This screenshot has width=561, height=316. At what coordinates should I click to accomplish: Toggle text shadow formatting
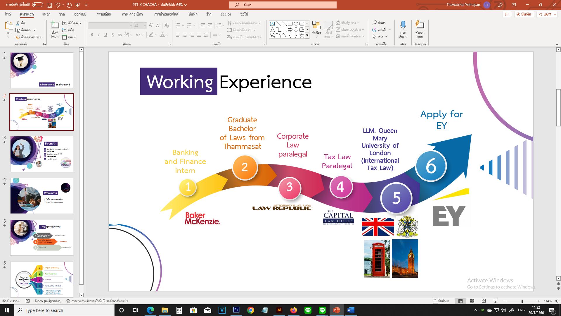point(112,35)
